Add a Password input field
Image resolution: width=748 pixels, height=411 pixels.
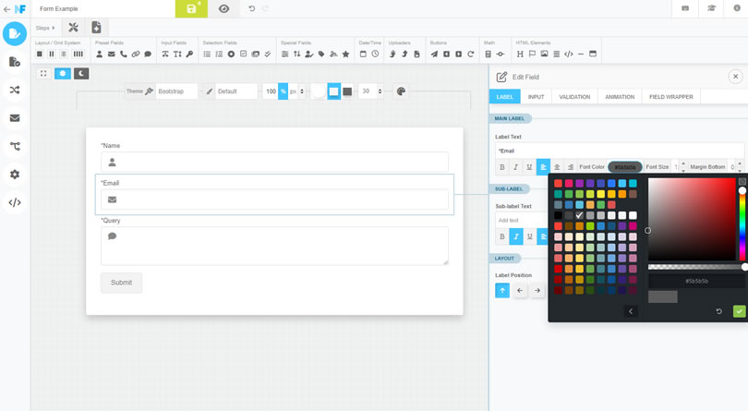tap(189, 54)
